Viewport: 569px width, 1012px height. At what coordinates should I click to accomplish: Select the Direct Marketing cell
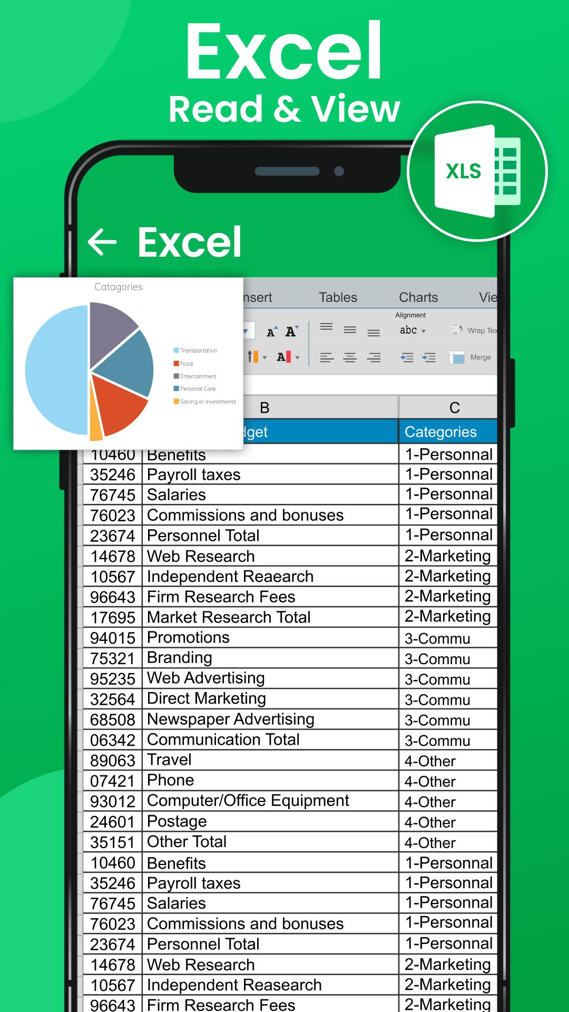[x=270, y=699]
